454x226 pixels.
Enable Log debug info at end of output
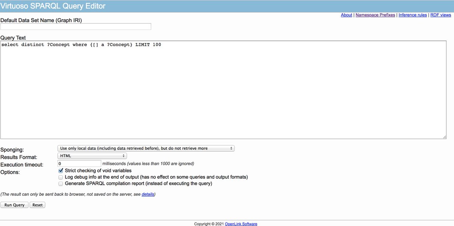coord(61,177)
